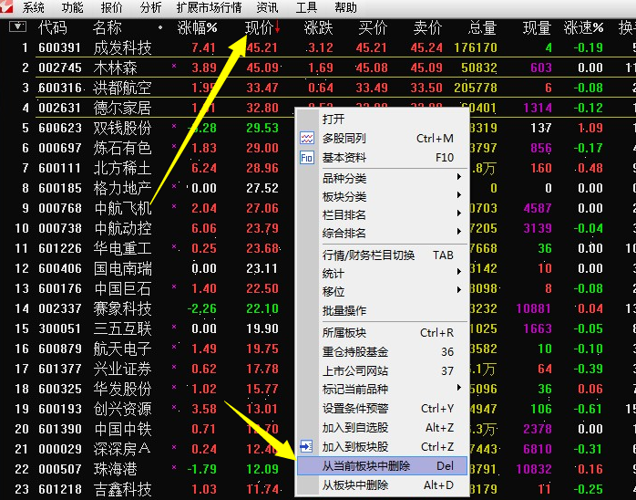This screenshot has width=636, height=500.
Task: Select stock row 北方稀土
Action: click(x=318, y=168)
